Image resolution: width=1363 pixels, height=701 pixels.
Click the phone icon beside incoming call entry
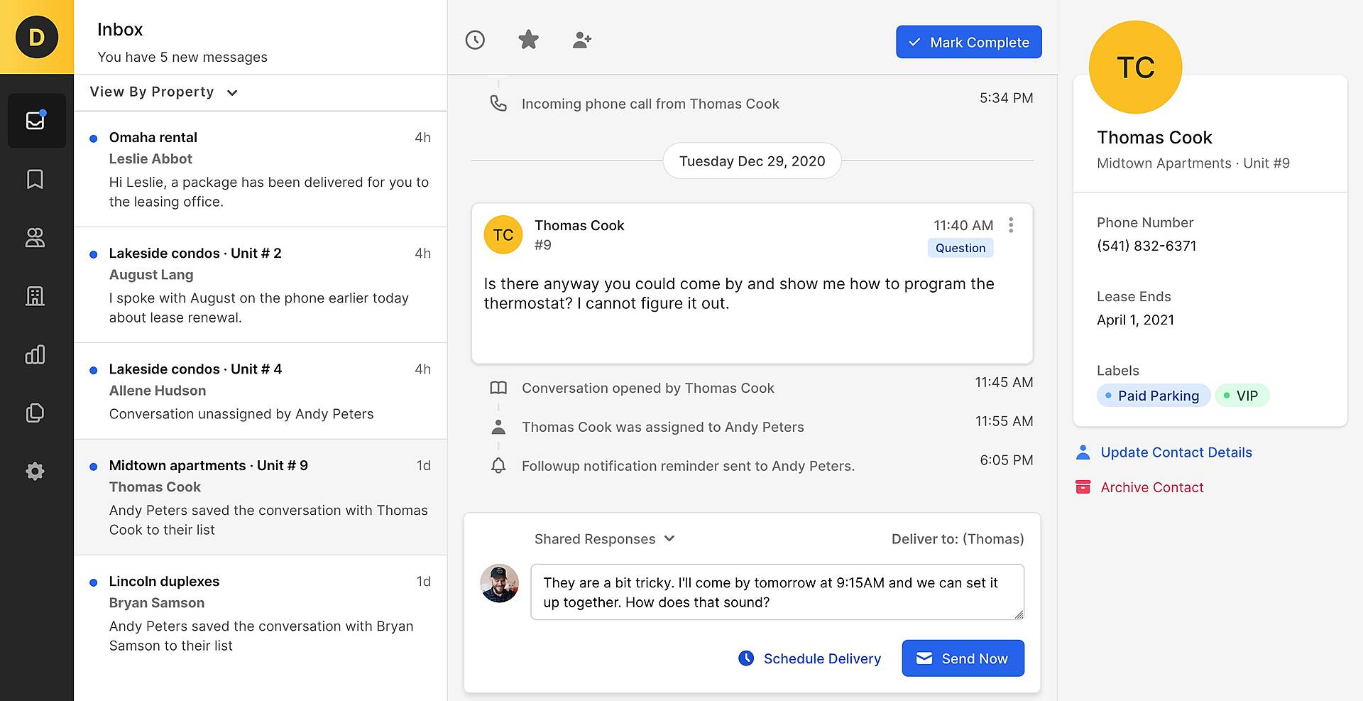498,103
